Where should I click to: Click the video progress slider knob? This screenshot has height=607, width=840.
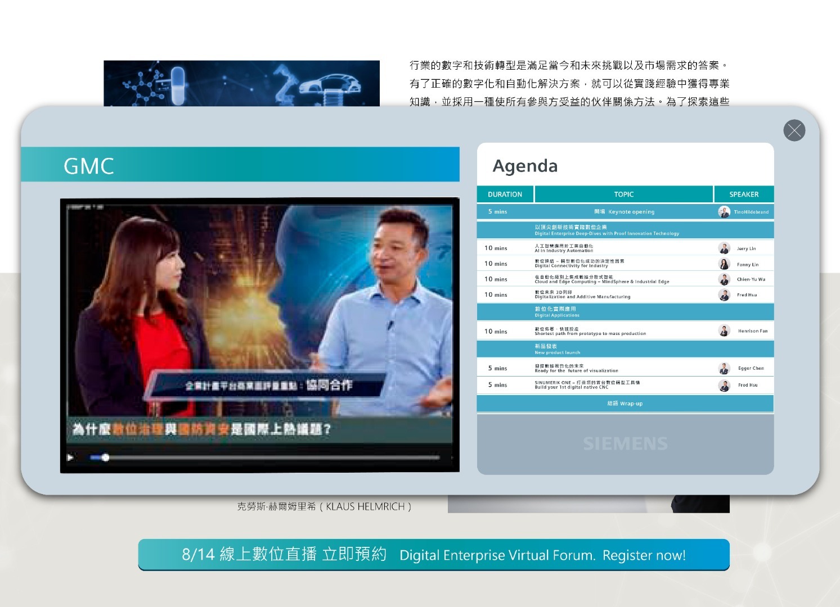pyautogui.click(x=105, y=457)
